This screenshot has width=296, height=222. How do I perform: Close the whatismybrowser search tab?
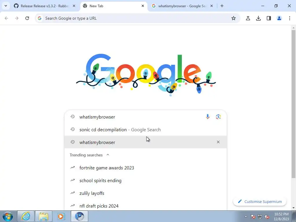click(212, 6)
